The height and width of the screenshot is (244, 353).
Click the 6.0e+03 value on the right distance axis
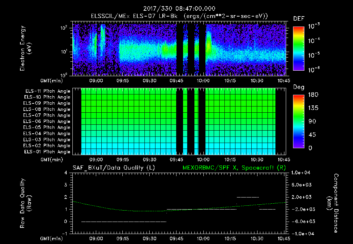pos(301,185)
